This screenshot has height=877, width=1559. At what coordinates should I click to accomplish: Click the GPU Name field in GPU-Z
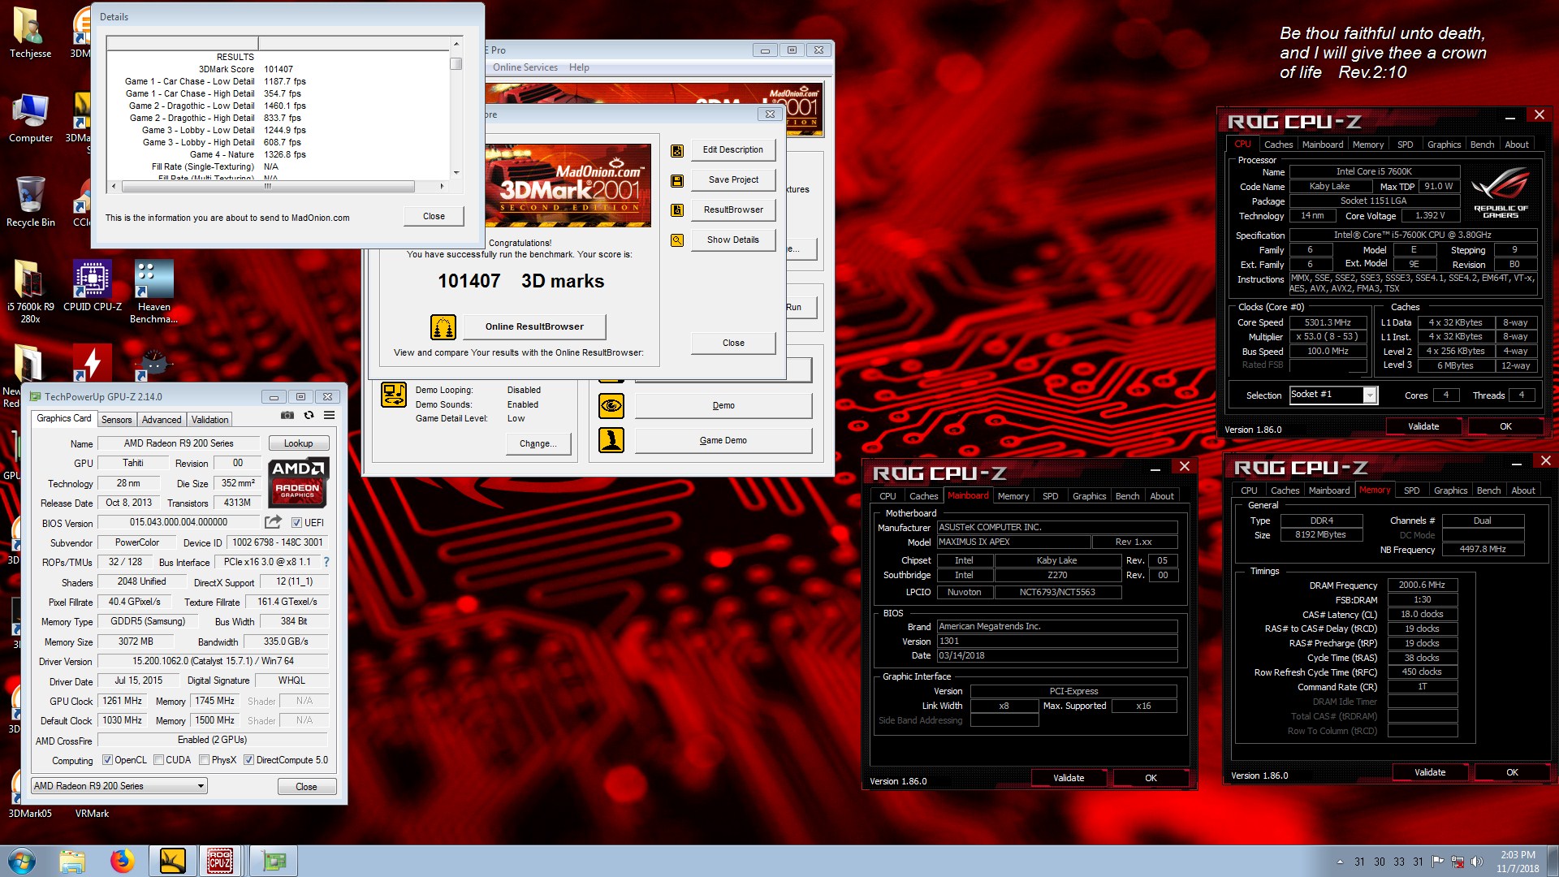179,443
